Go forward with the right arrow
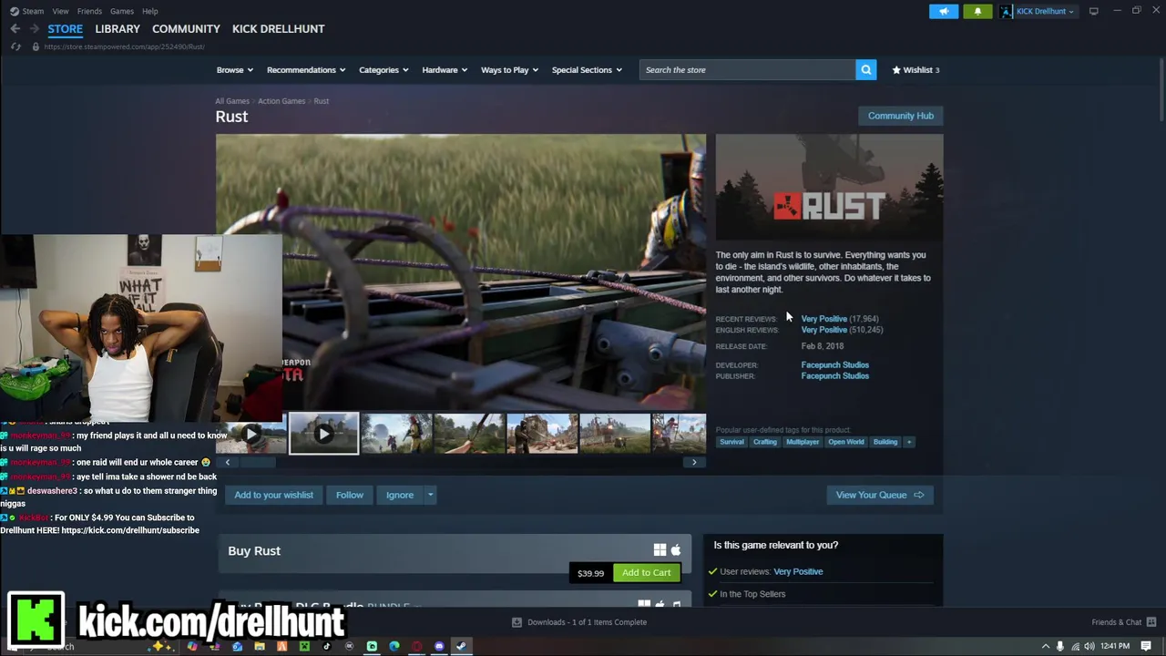The height and width of the screenshot is (656, 1166). tap(35, 29)
